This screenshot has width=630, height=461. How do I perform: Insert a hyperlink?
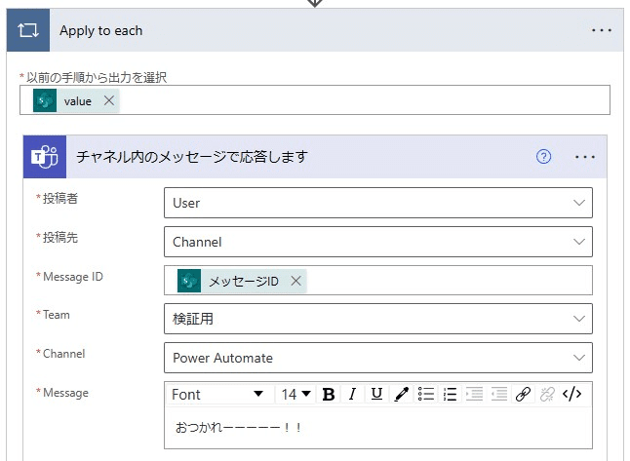[x=523, y=394]
